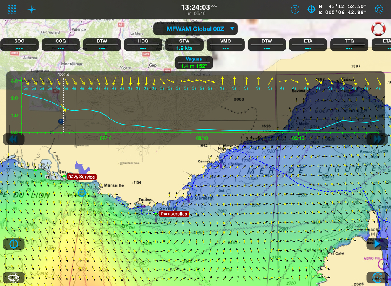Viewport: 391px width, 286px height.
Task: Open the clock time control button
Action: point(377,277)
